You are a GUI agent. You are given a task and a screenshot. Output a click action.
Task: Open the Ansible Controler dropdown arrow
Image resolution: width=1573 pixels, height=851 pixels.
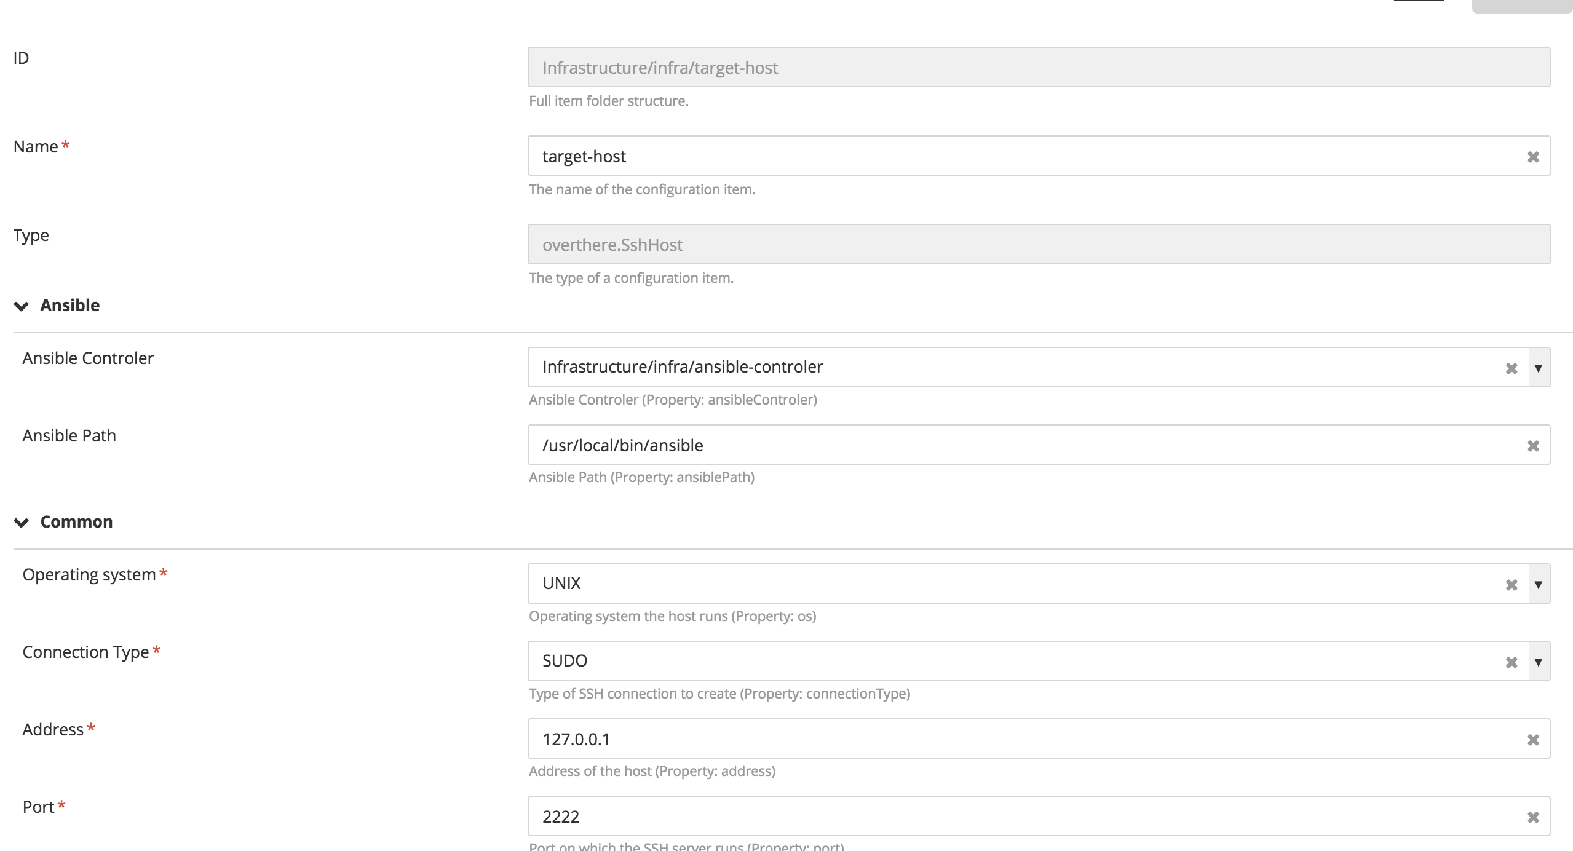point(1539,368)
